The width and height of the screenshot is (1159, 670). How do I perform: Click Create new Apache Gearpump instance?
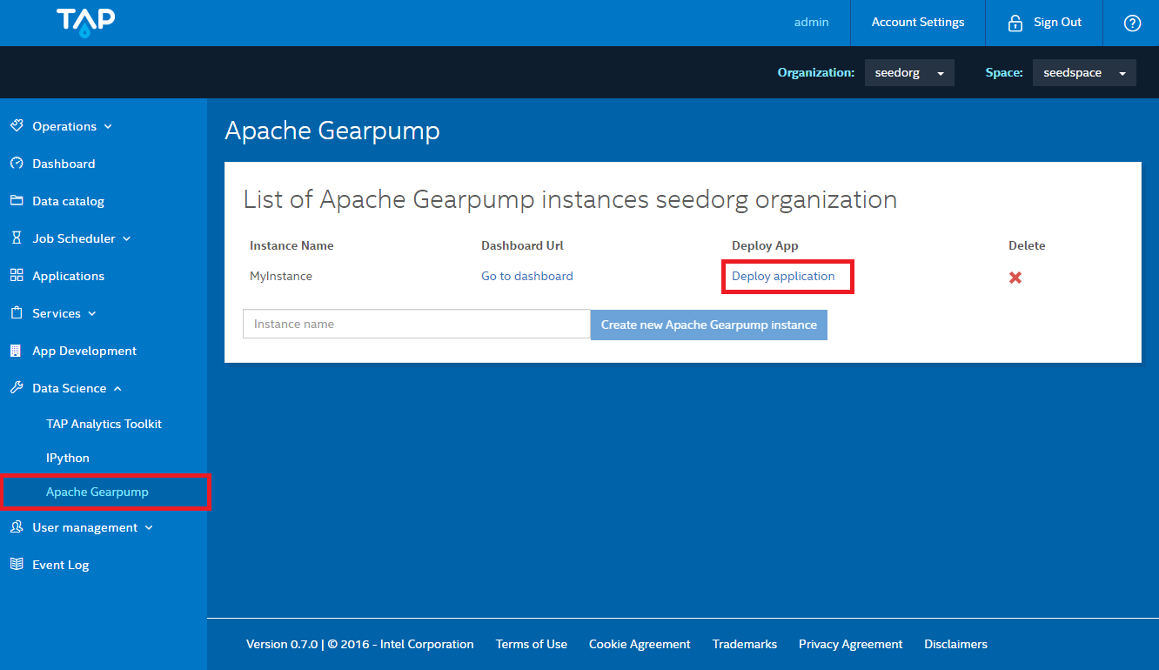pyautogui.click(x=709, y=325)
